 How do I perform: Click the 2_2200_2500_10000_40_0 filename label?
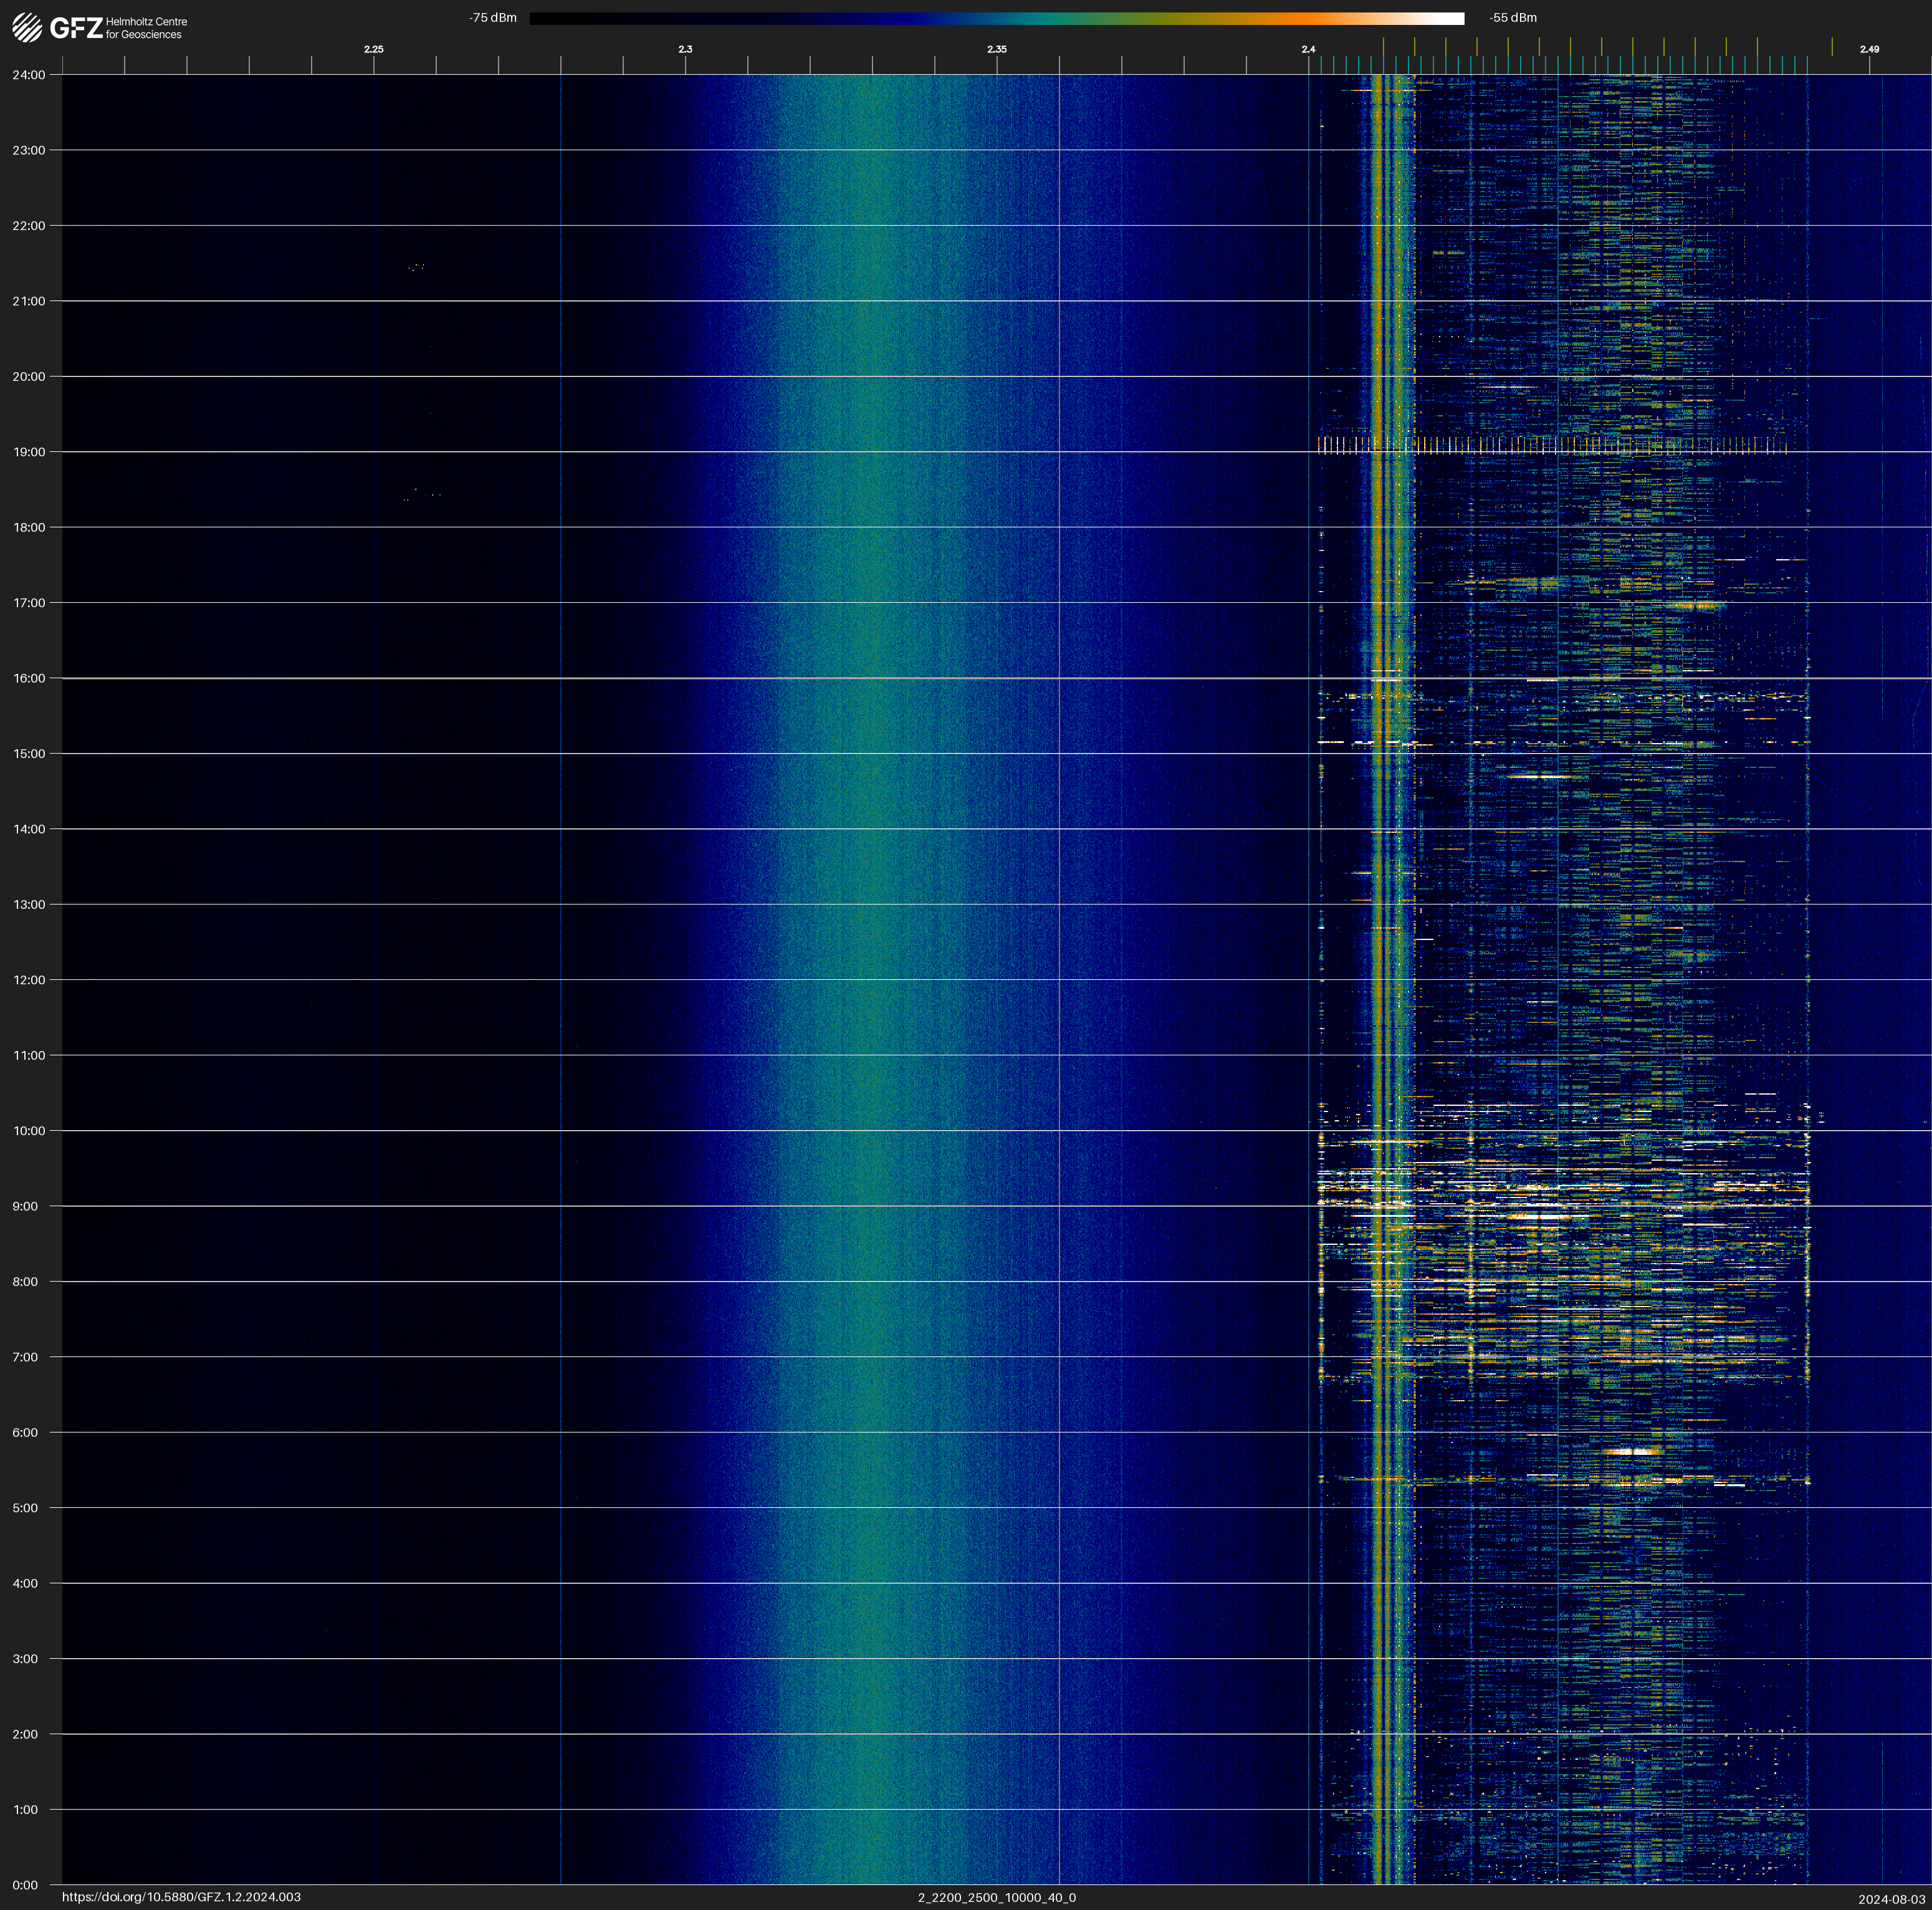click(x=996, y=1897)
